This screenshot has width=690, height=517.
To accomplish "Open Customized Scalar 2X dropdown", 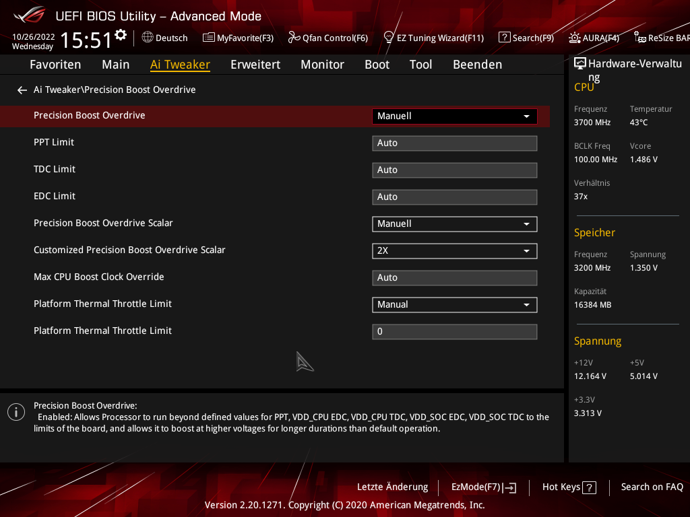I will [x=455, y=250].
